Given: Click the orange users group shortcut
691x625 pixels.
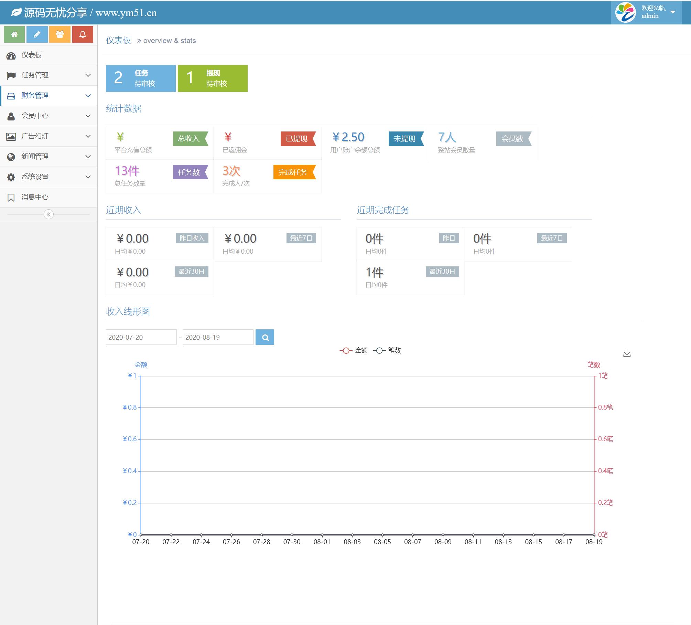Looking at the screenshot, I should click(60, 34).
